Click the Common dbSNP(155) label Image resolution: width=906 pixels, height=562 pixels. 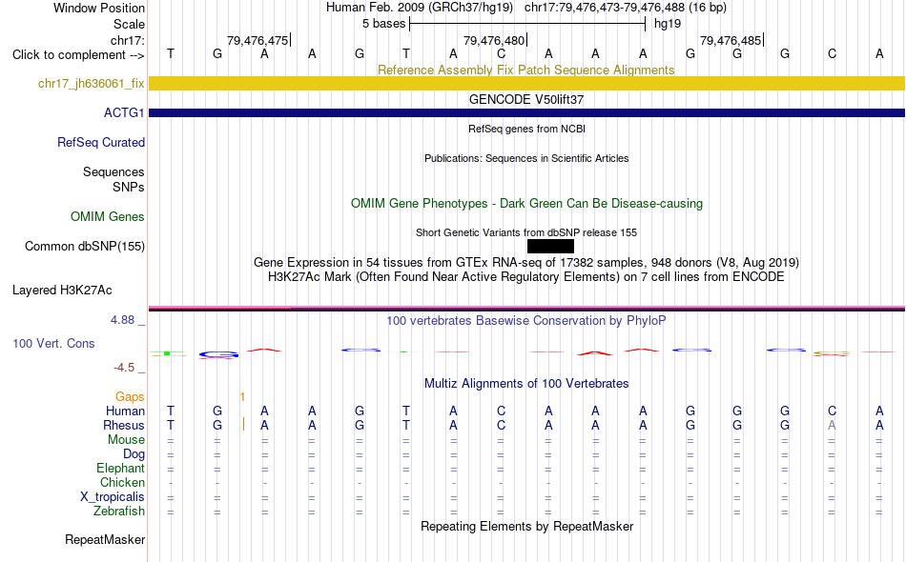coord(84,247)
